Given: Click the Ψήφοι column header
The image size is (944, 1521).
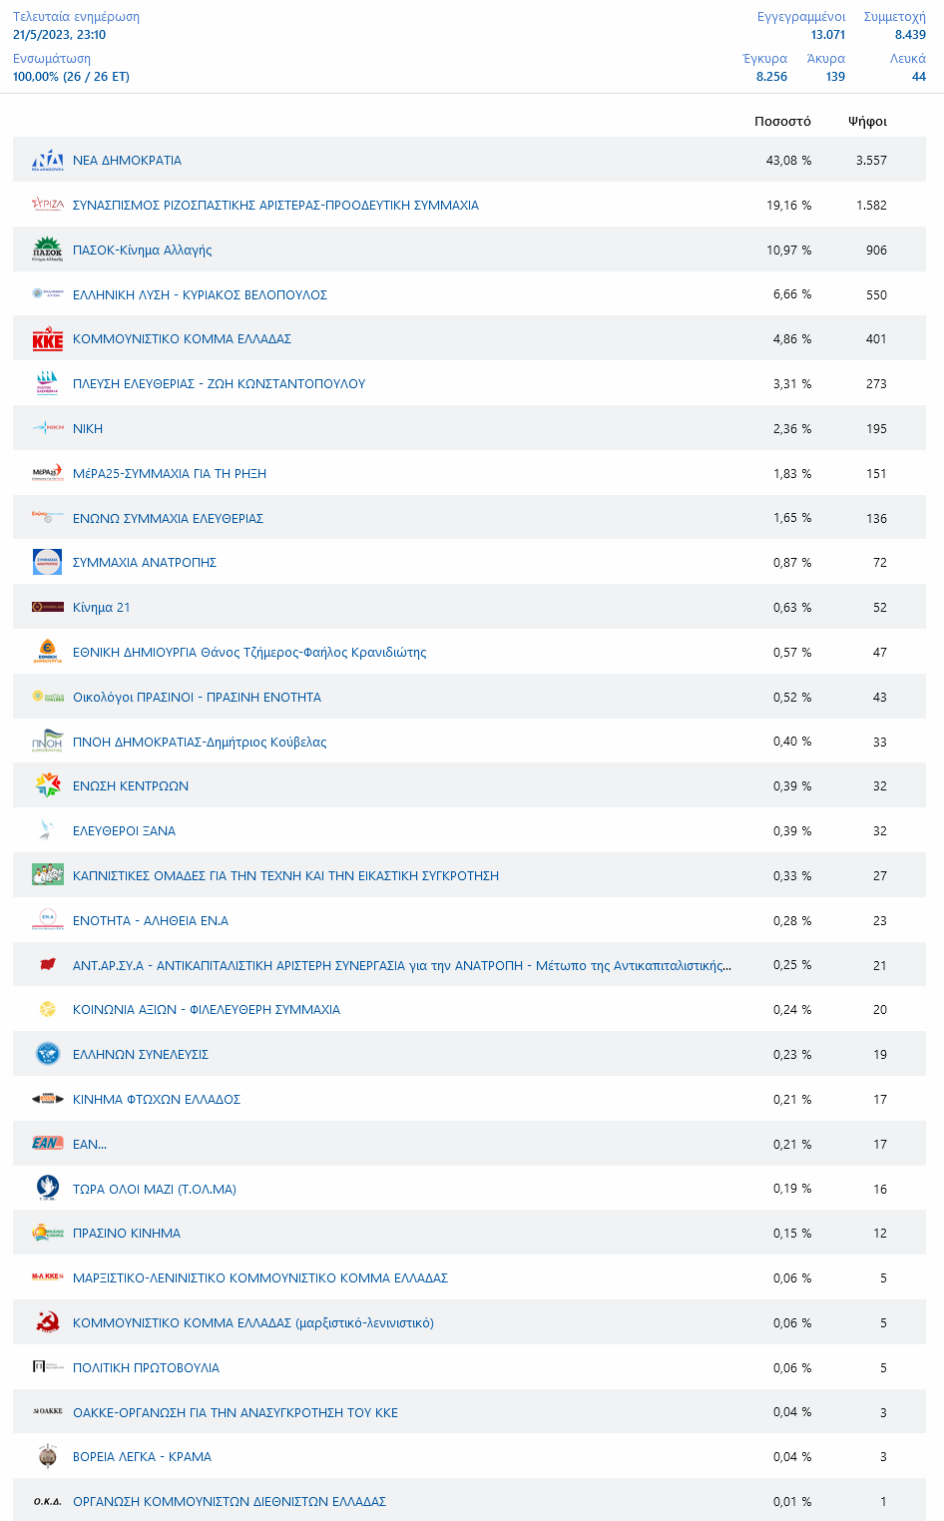Looking at the screenshot, I should point(867,121).
